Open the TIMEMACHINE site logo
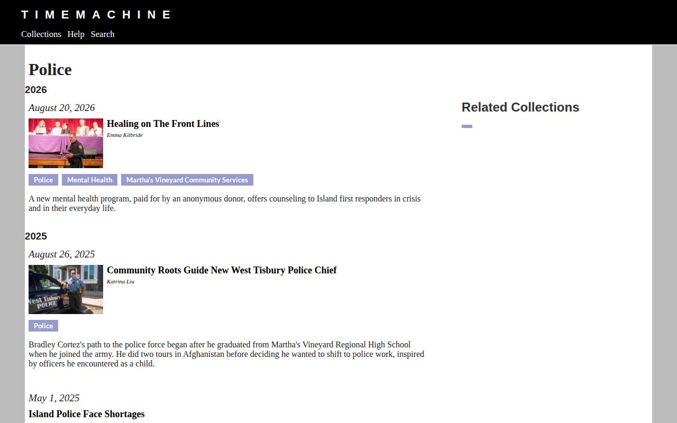677x423 pixels. click(x=96, y=15)
